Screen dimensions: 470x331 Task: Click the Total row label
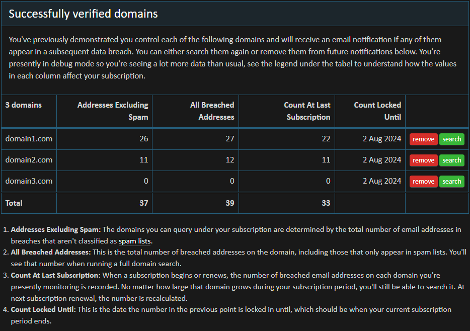point(14,203)
